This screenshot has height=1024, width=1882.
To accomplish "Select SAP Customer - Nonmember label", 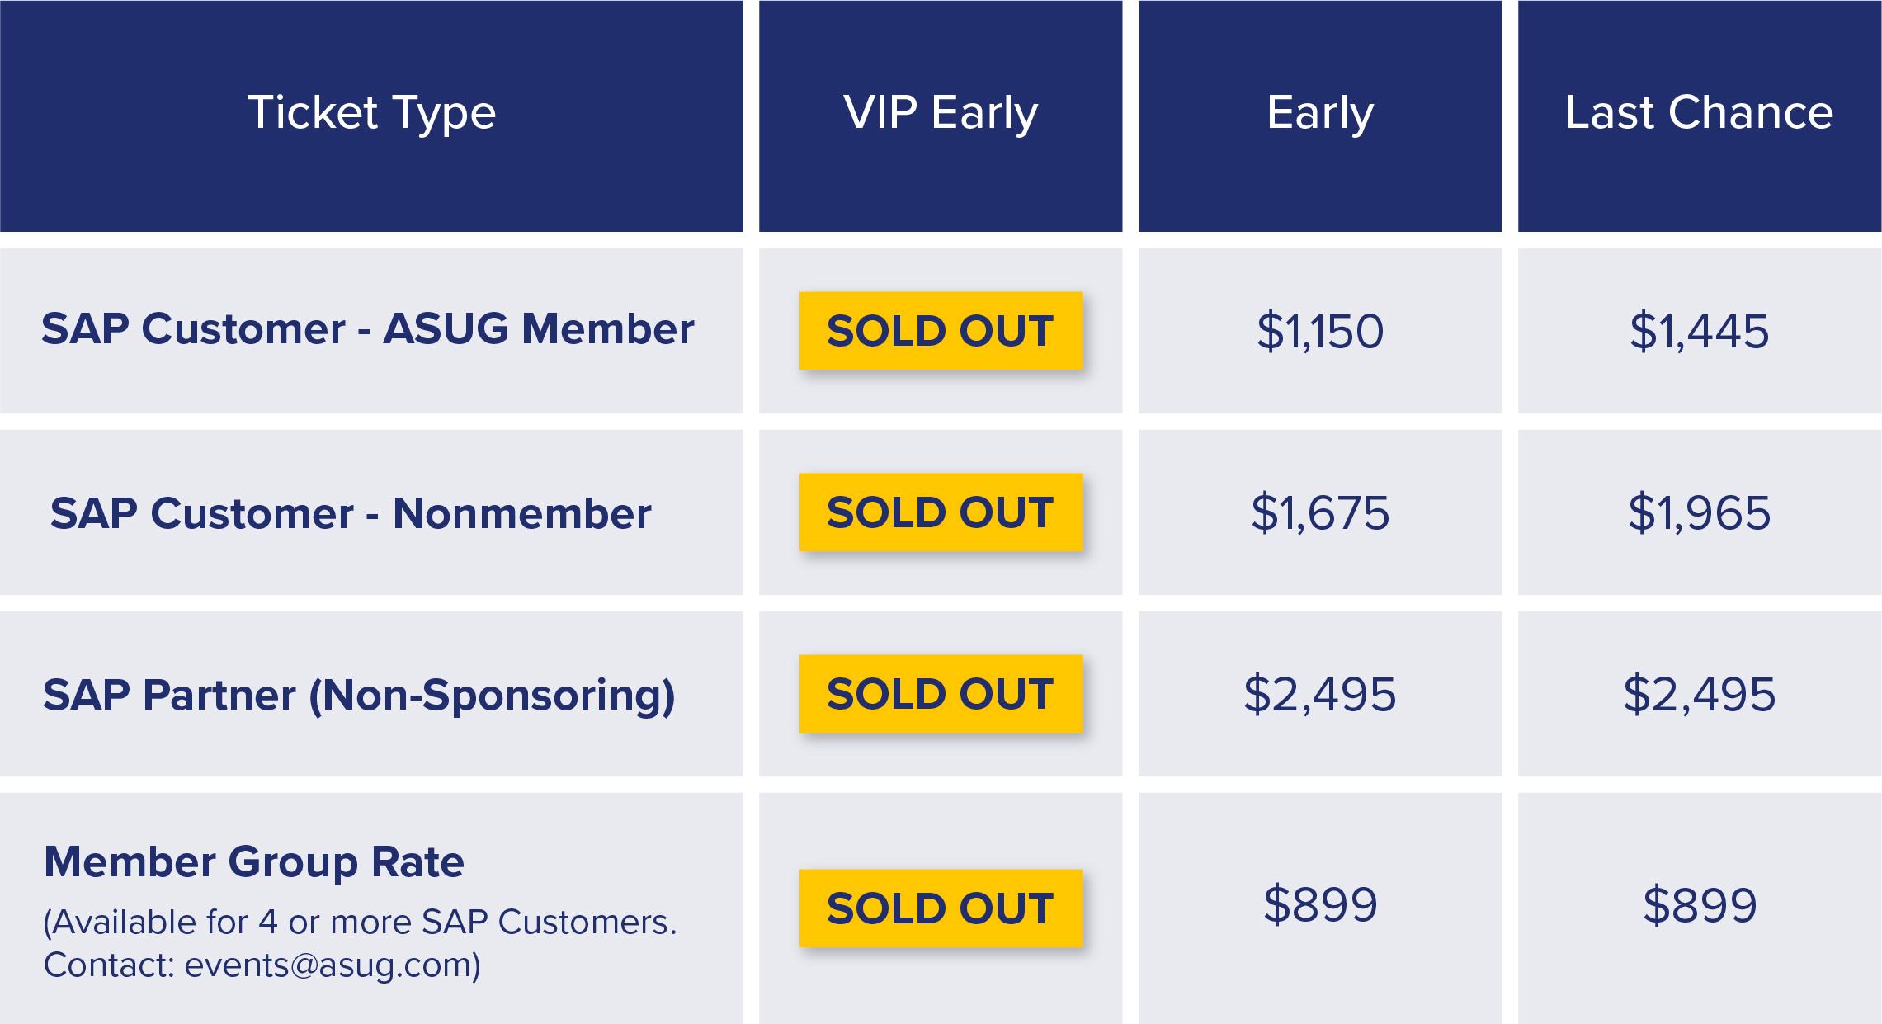I will click(x=351, y=513).
